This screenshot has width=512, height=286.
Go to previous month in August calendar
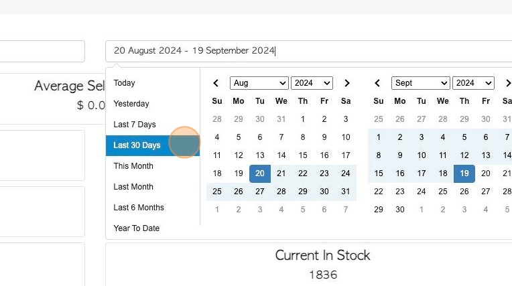[x=216, y=83]
